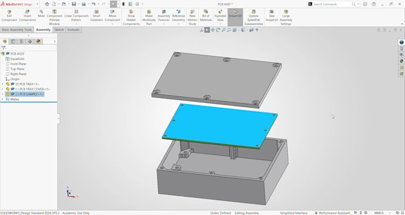Click the Rebuild traffic light icon
Image resolution: width=405 pixels, height=215 pixels.
tap(123, 4)
